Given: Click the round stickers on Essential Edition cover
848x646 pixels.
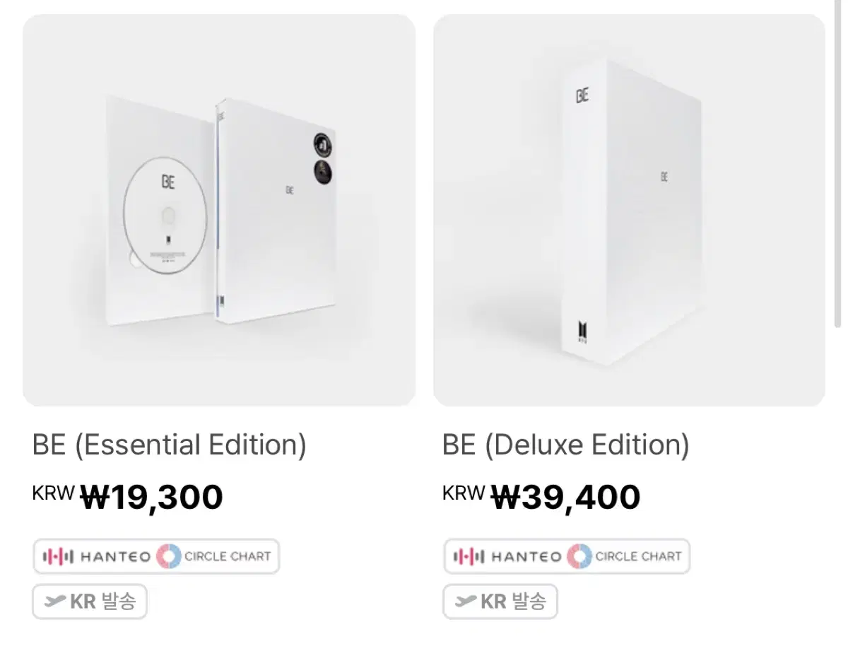Looking at the screenshot, I should point(322,157).
